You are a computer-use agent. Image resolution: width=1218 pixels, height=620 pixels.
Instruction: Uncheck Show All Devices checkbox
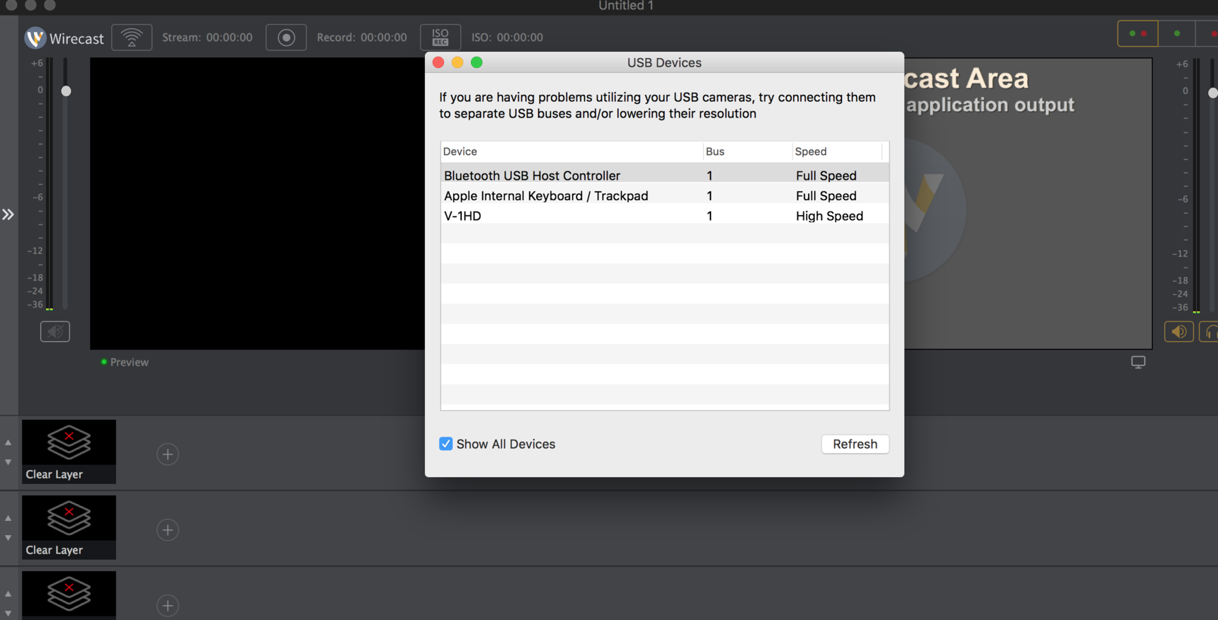[x=446, y=444]
